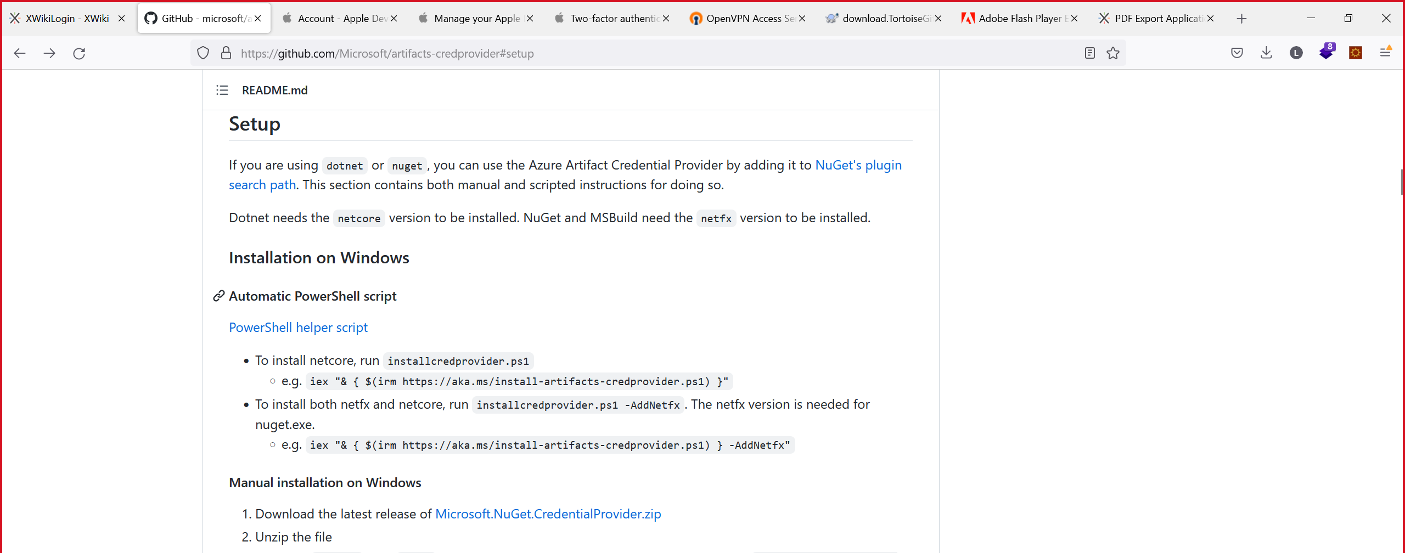1405x553 pixels.
Task: Click the inline code 'nuget'
Action: 407,166
